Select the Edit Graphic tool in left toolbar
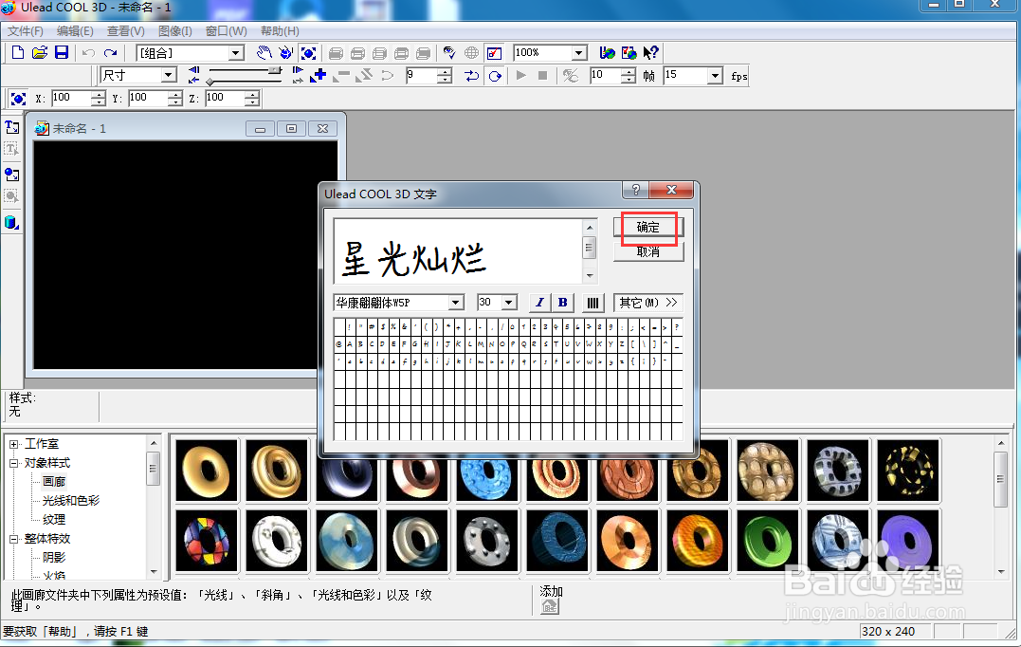The height and width of the screenshot is (647, 1021). [11, 196]
